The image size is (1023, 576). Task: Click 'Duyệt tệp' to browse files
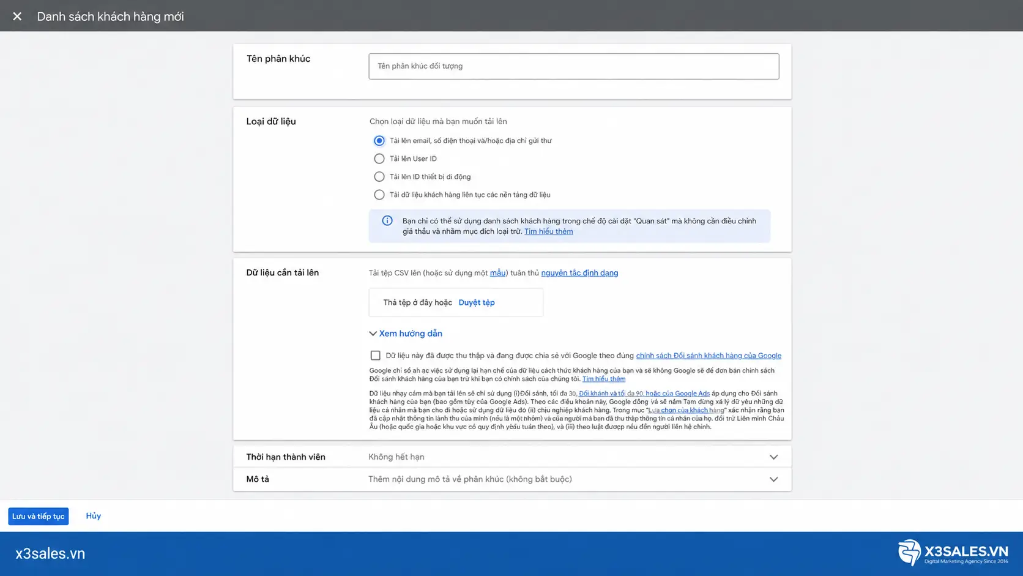477,302
